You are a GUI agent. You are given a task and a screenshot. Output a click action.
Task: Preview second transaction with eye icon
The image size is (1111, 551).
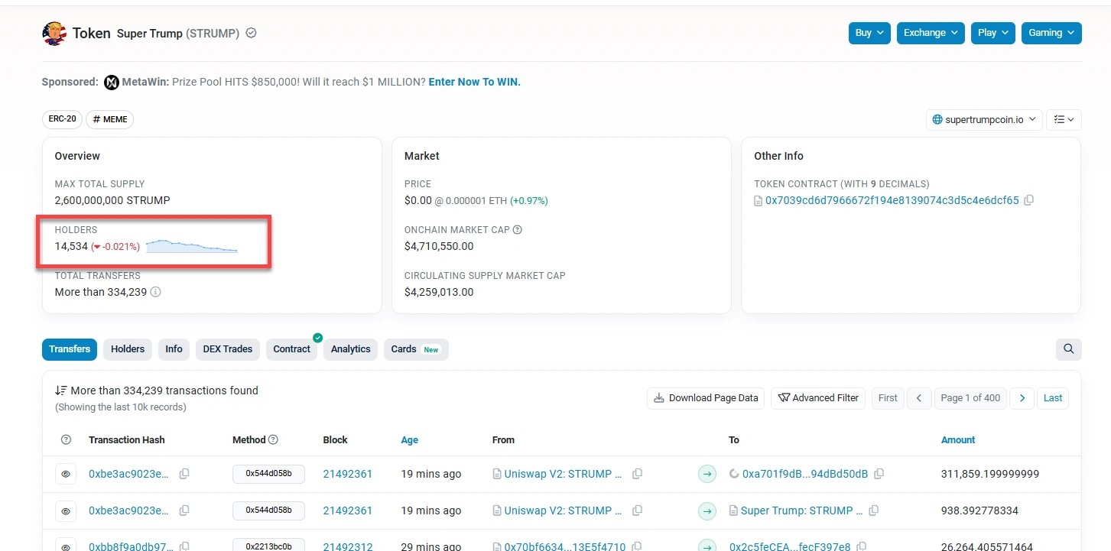66,510
